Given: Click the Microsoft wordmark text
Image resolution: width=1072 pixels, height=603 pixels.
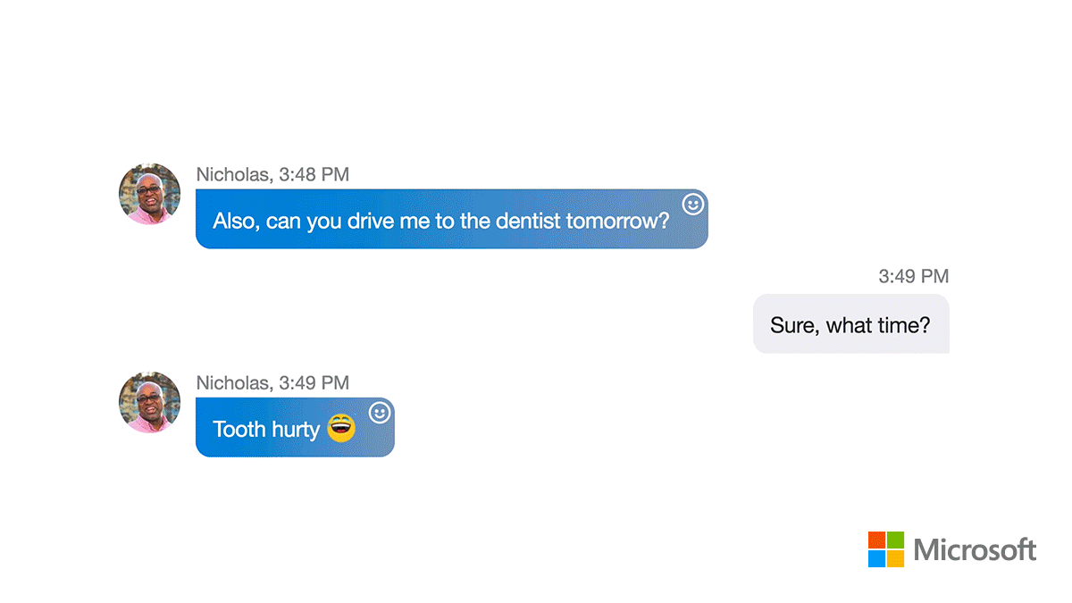Looking at the screenshot, I should coord(975,549).
